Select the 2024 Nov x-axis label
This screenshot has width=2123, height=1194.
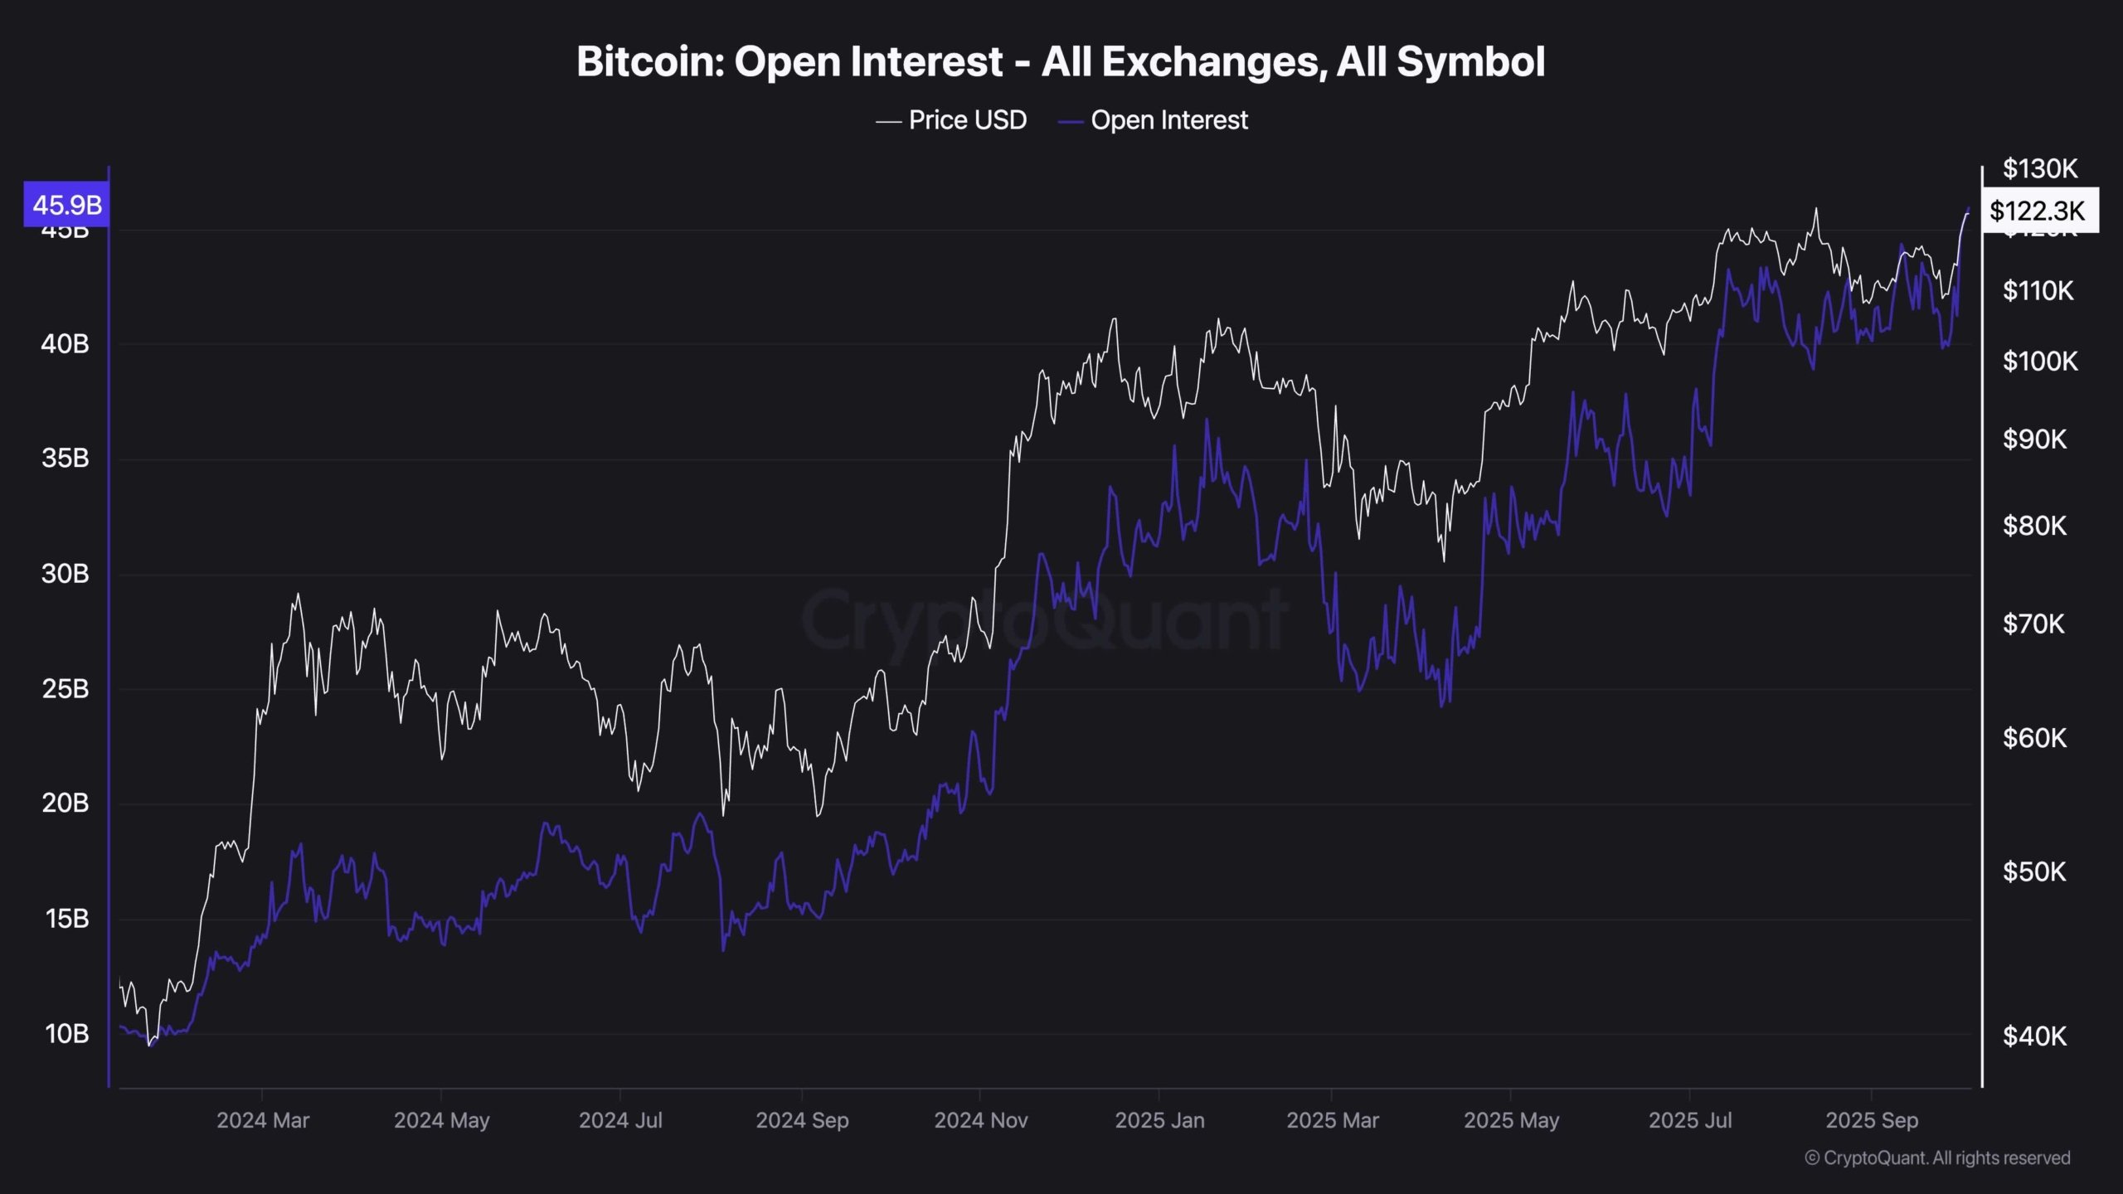pyautogui.click(x=981, y=1120)
